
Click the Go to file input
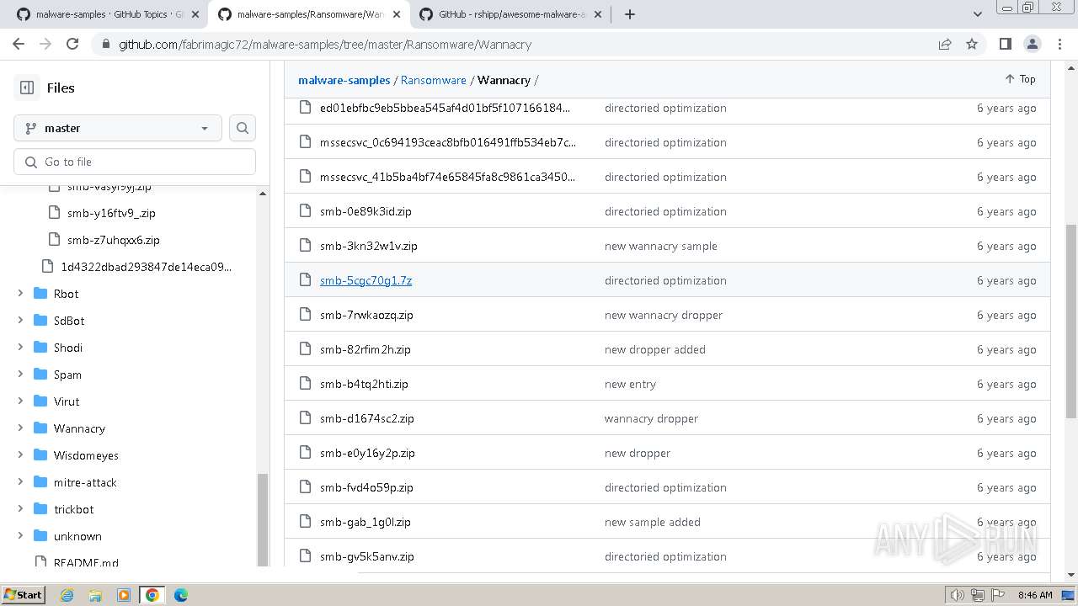pos(135,162)
